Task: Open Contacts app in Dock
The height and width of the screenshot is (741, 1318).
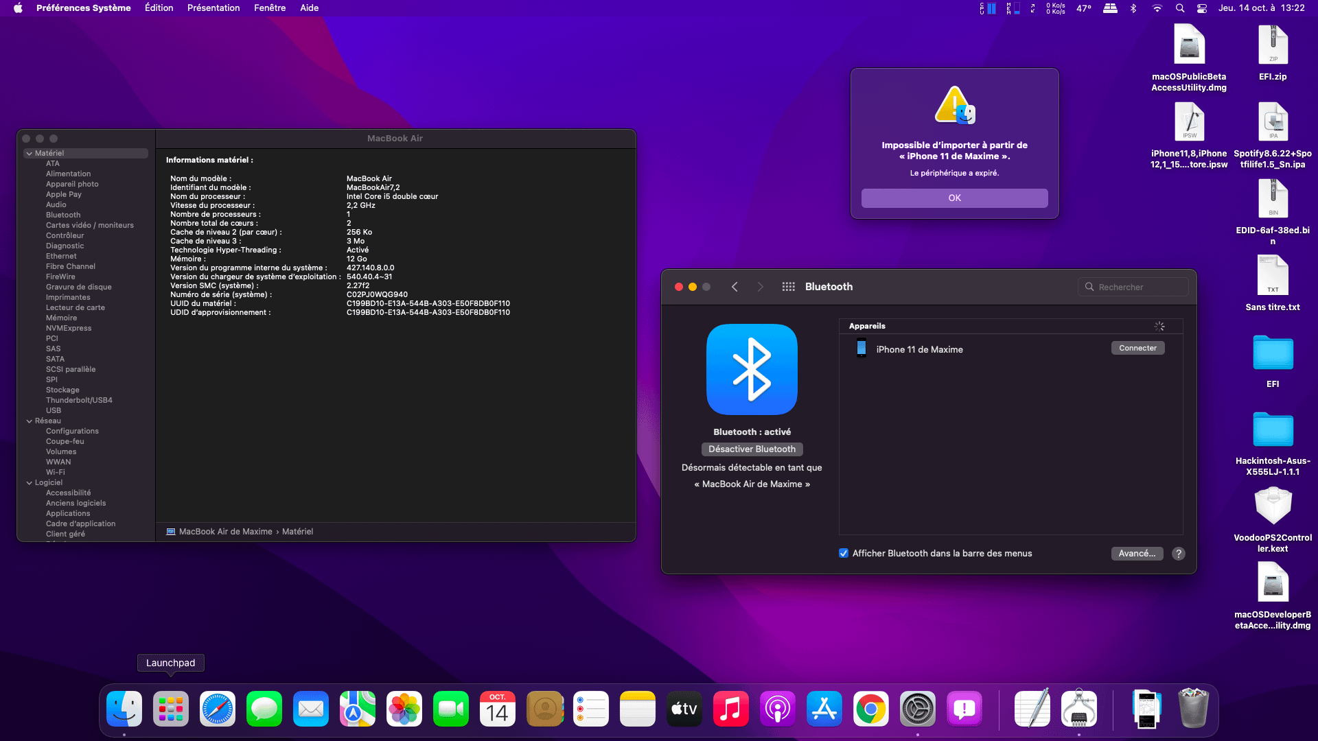Action: [544, 709]
